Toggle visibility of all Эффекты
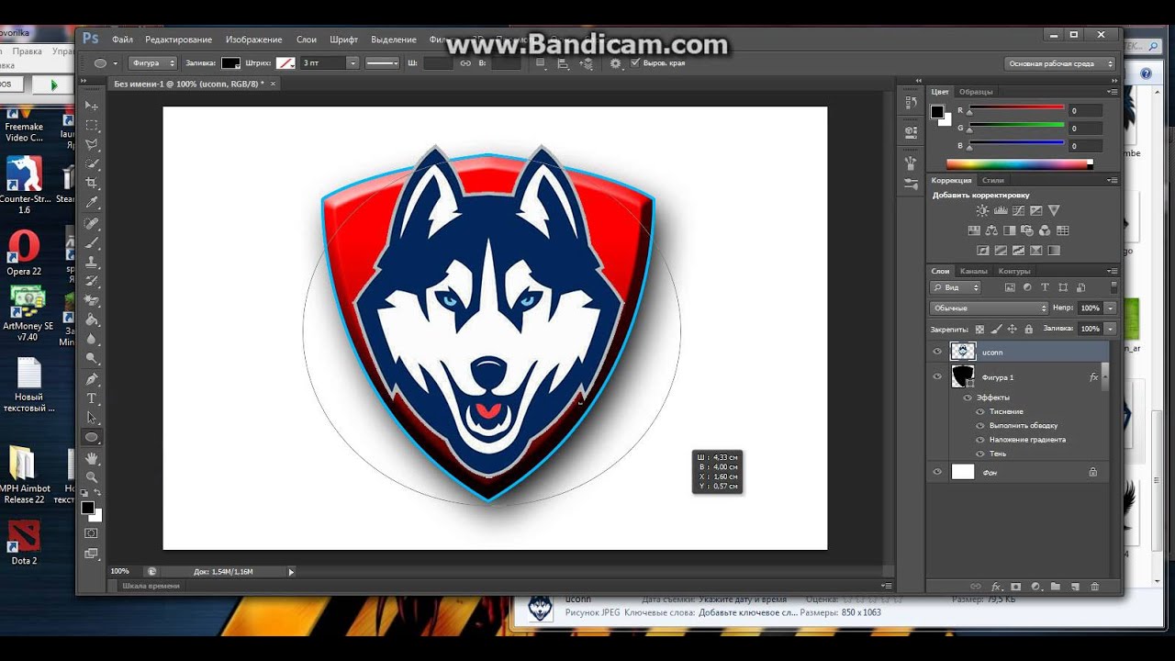The height and width of the screenshot is (661, 1175). (x=968, y=398)
